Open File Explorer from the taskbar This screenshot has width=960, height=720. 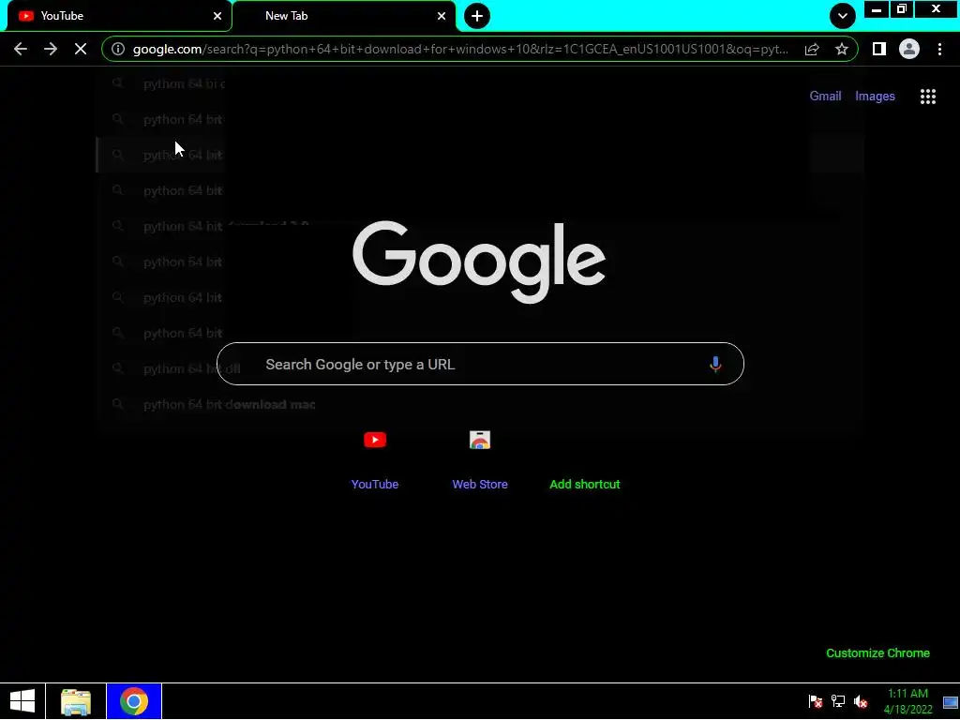(x=76, y=701)
